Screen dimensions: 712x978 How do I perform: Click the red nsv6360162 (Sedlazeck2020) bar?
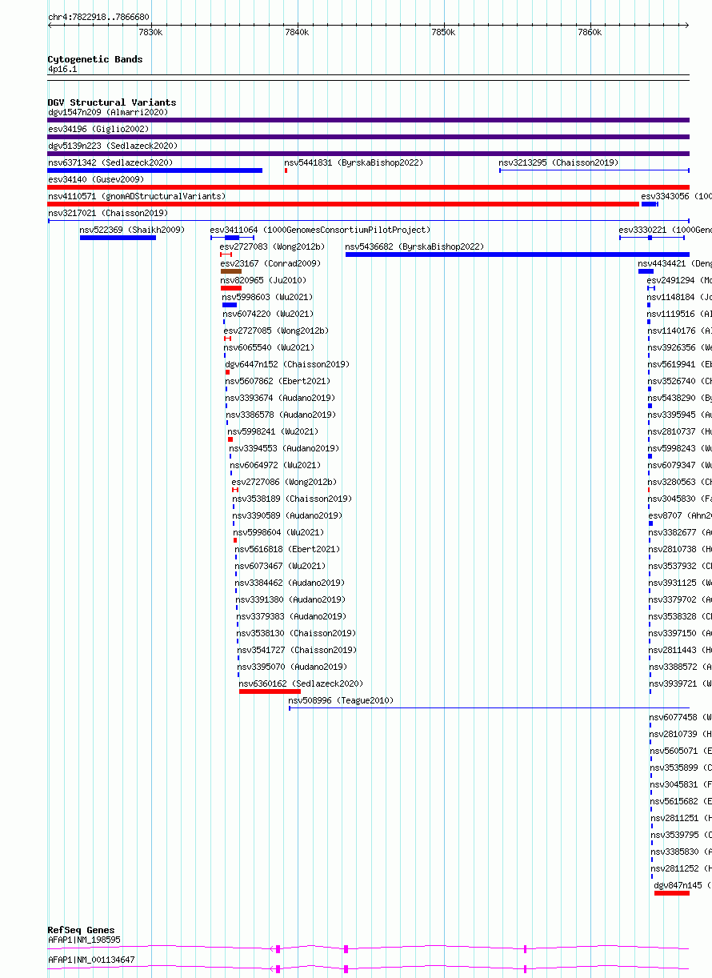[x=270, y=691]
